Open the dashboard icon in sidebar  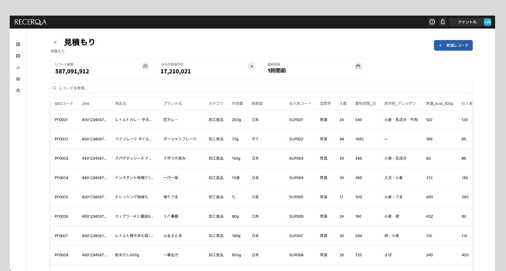tap(18, 44)
